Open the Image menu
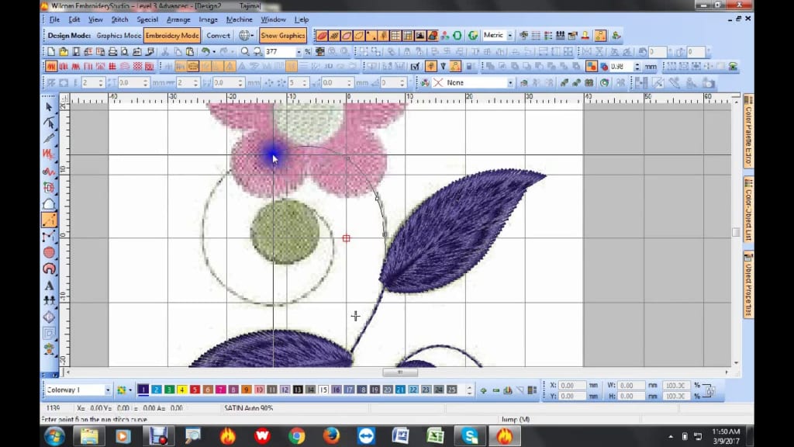 click(208, 19)
